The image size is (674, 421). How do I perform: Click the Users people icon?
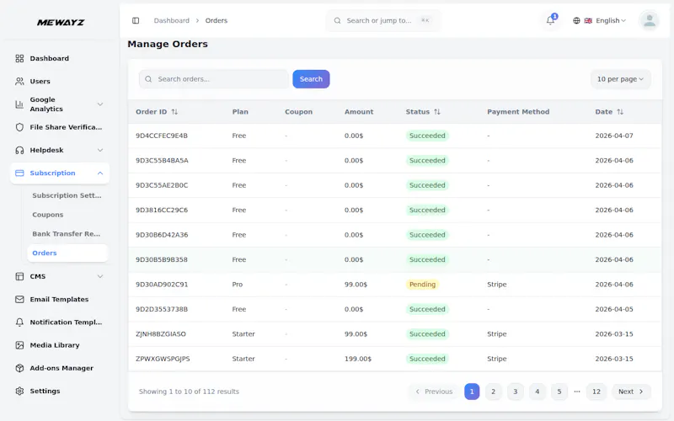[x=19, y=81]
